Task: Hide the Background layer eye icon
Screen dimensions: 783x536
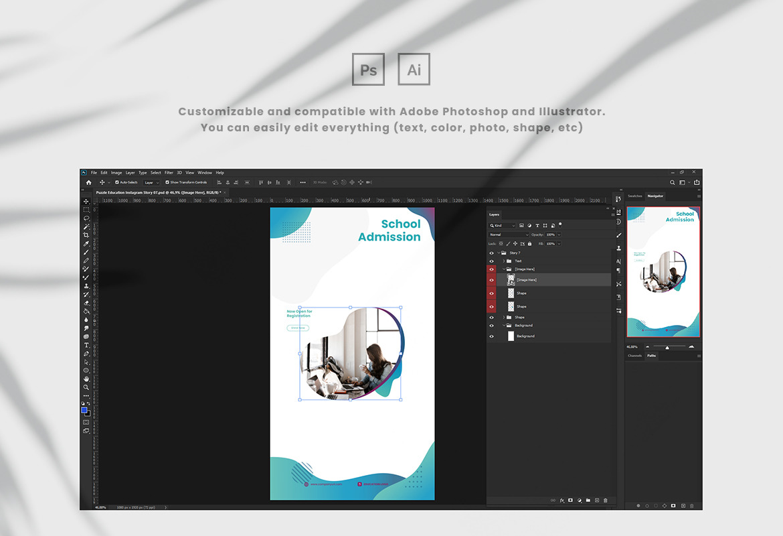Action: coord(491,336)
